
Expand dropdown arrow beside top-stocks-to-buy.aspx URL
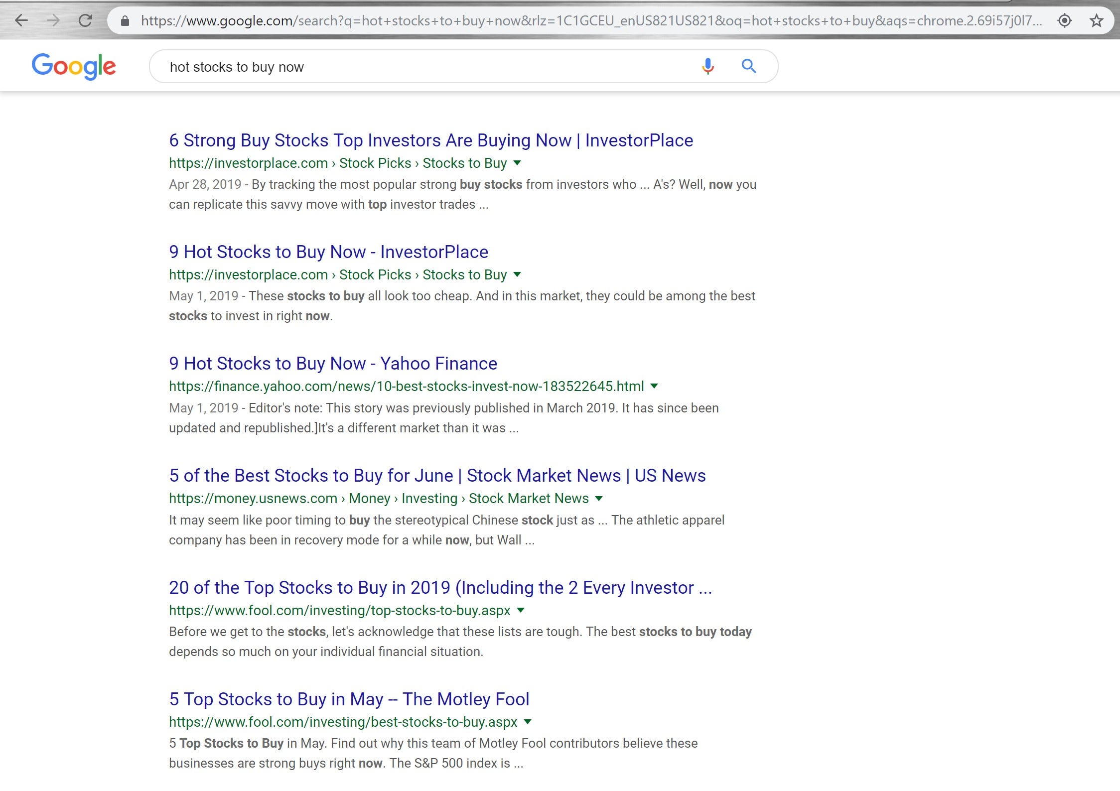521,610
